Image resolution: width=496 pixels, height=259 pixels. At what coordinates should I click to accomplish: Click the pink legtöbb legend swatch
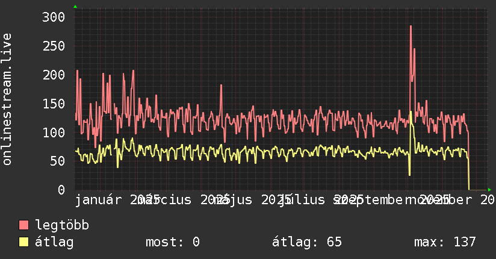pyautogui.click(x=23, y=225)
